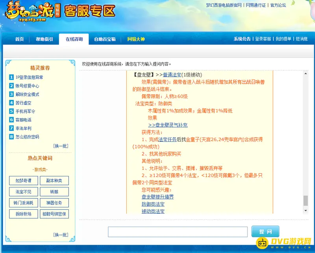
Task: Select the 拆除牧场 keyword button
Action: [x=24, y=214]
